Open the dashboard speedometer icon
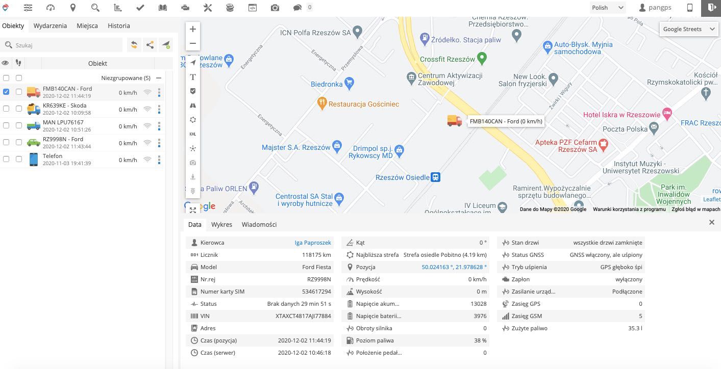 (50, 8)
